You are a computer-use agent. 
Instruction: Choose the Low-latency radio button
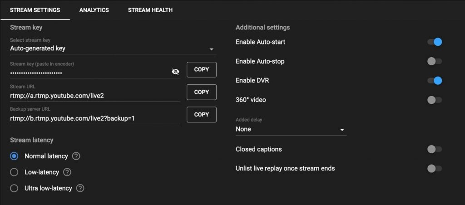(x=14, y=172)
